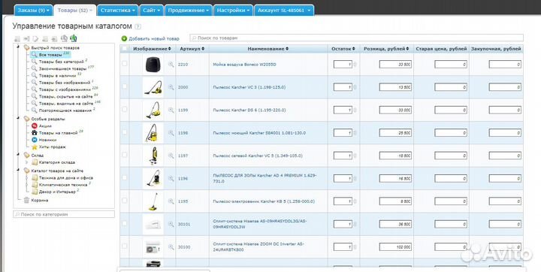Open the Продвижение menu tab
Screen dimensions: 541x272
[189, 11]
